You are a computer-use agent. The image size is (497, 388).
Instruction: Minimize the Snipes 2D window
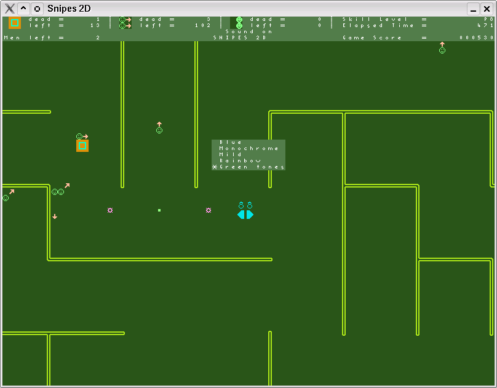click(473, 9)
